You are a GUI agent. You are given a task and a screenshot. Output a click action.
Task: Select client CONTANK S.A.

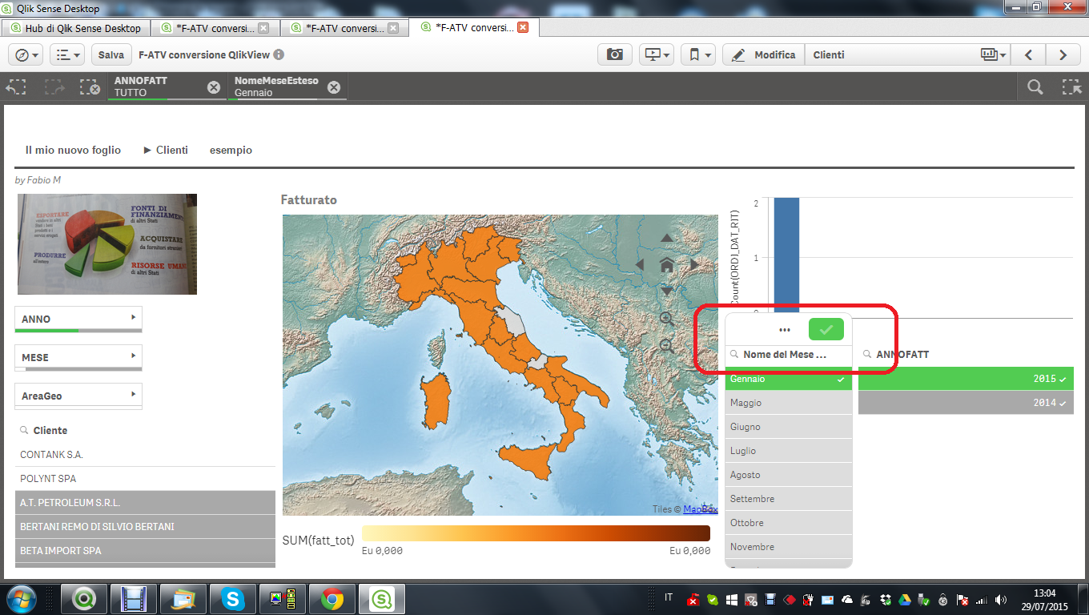point(145,454)
